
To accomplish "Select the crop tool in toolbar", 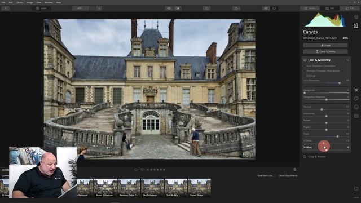I will click(206, 8).
